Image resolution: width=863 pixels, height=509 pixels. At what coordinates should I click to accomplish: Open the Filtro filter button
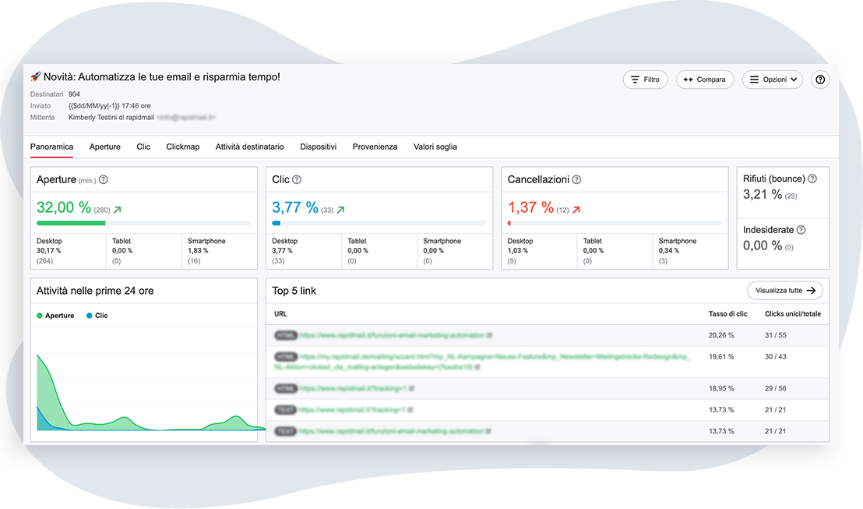(645, 80)
